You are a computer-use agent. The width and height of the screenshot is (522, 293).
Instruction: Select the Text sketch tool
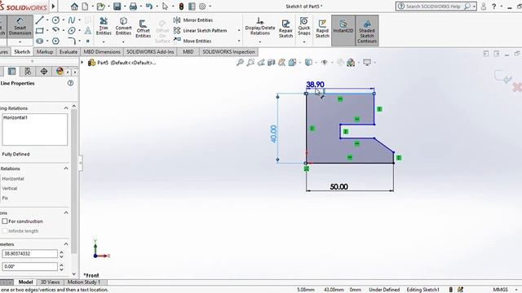(x=88, y=31)
